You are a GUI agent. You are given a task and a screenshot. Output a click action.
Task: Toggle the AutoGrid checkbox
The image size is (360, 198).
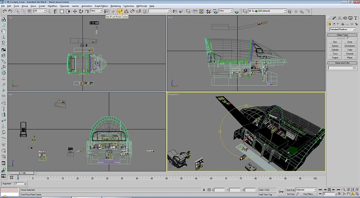pyautogui.click(x=348, y=38)
